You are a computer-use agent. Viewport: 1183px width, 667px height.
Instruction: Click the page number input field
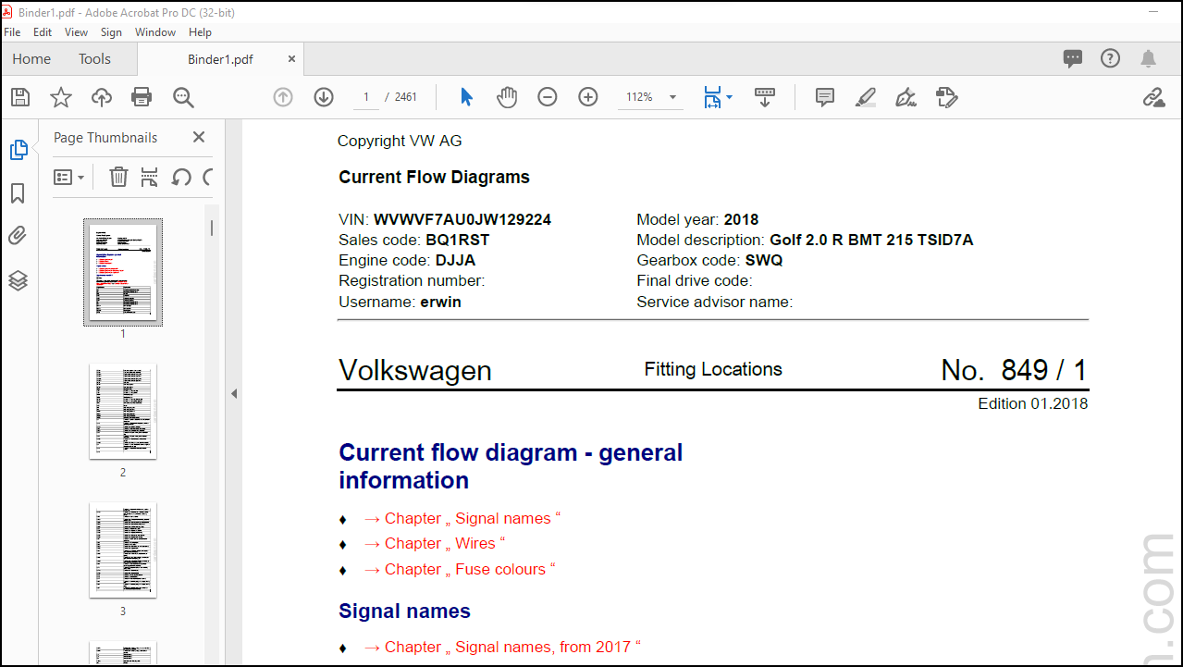click(x=366, y=97)
